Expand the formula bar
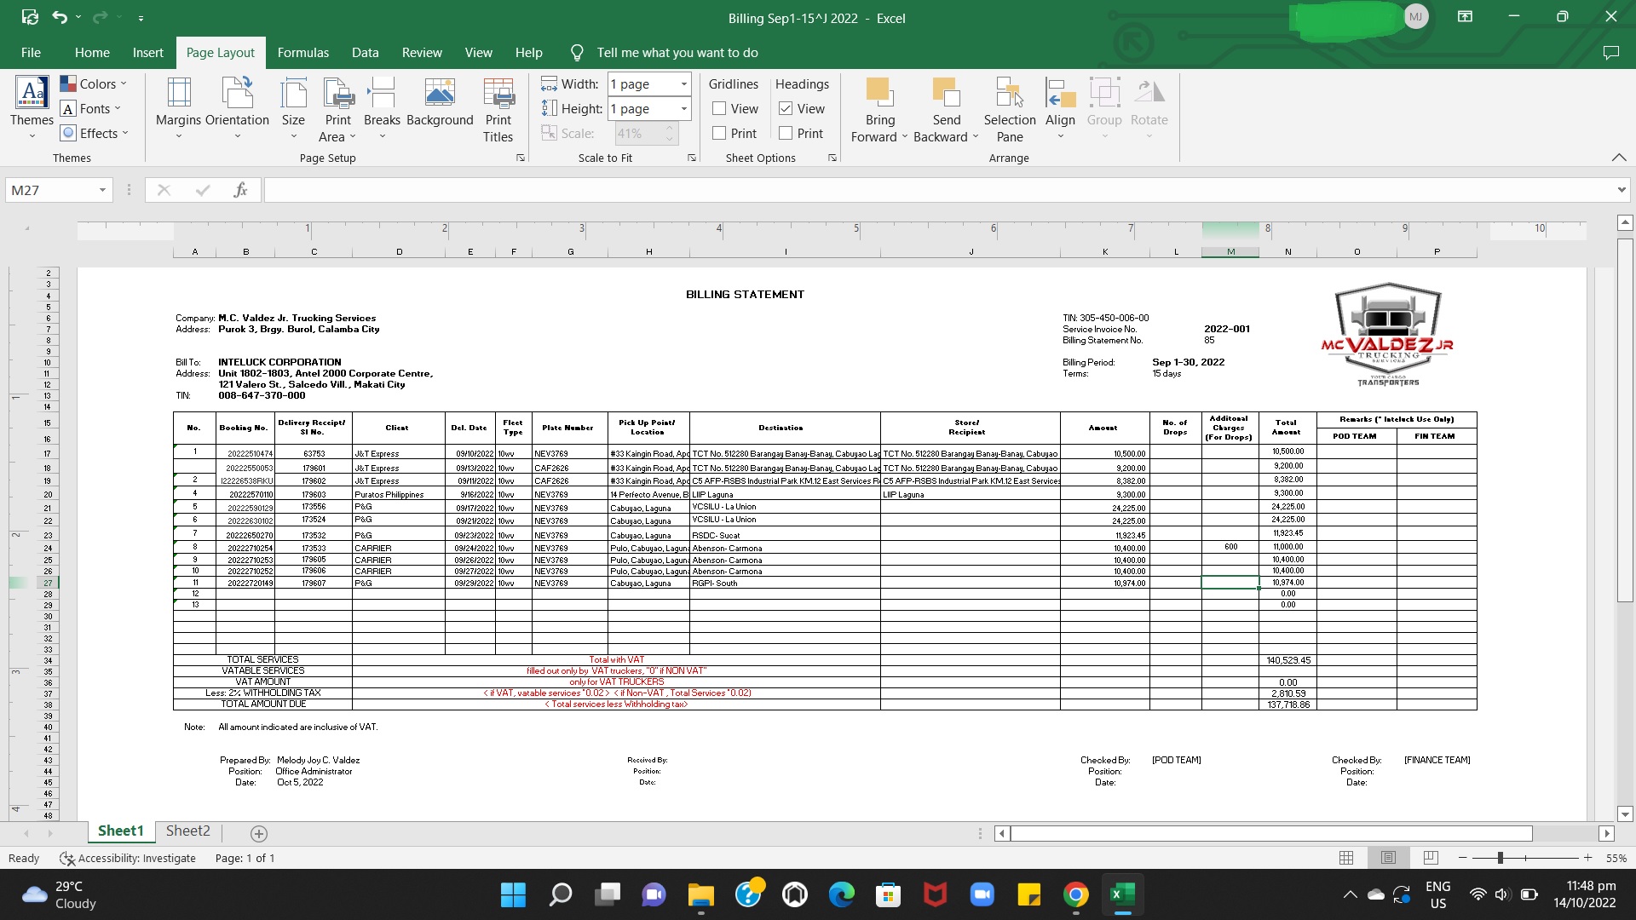 tap(1621, 190)
